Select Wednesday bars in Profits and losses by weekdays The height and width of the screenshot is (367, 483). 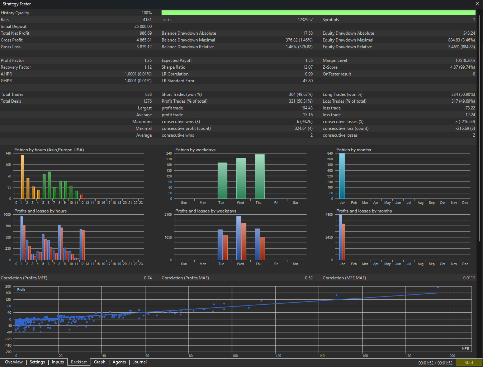(241, 238)
